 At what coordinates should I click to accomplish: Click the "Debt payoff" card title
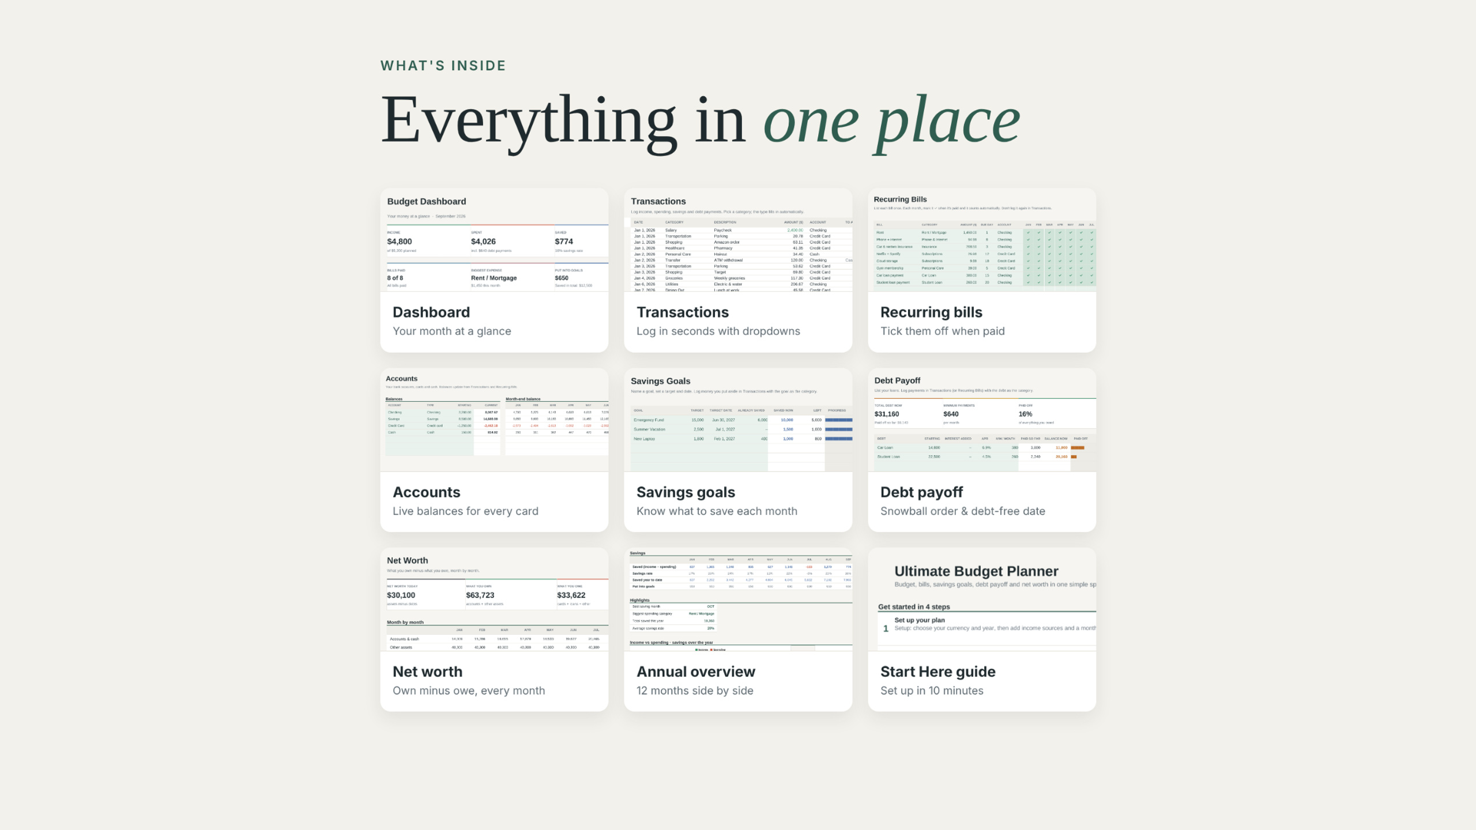pos(921,492)
